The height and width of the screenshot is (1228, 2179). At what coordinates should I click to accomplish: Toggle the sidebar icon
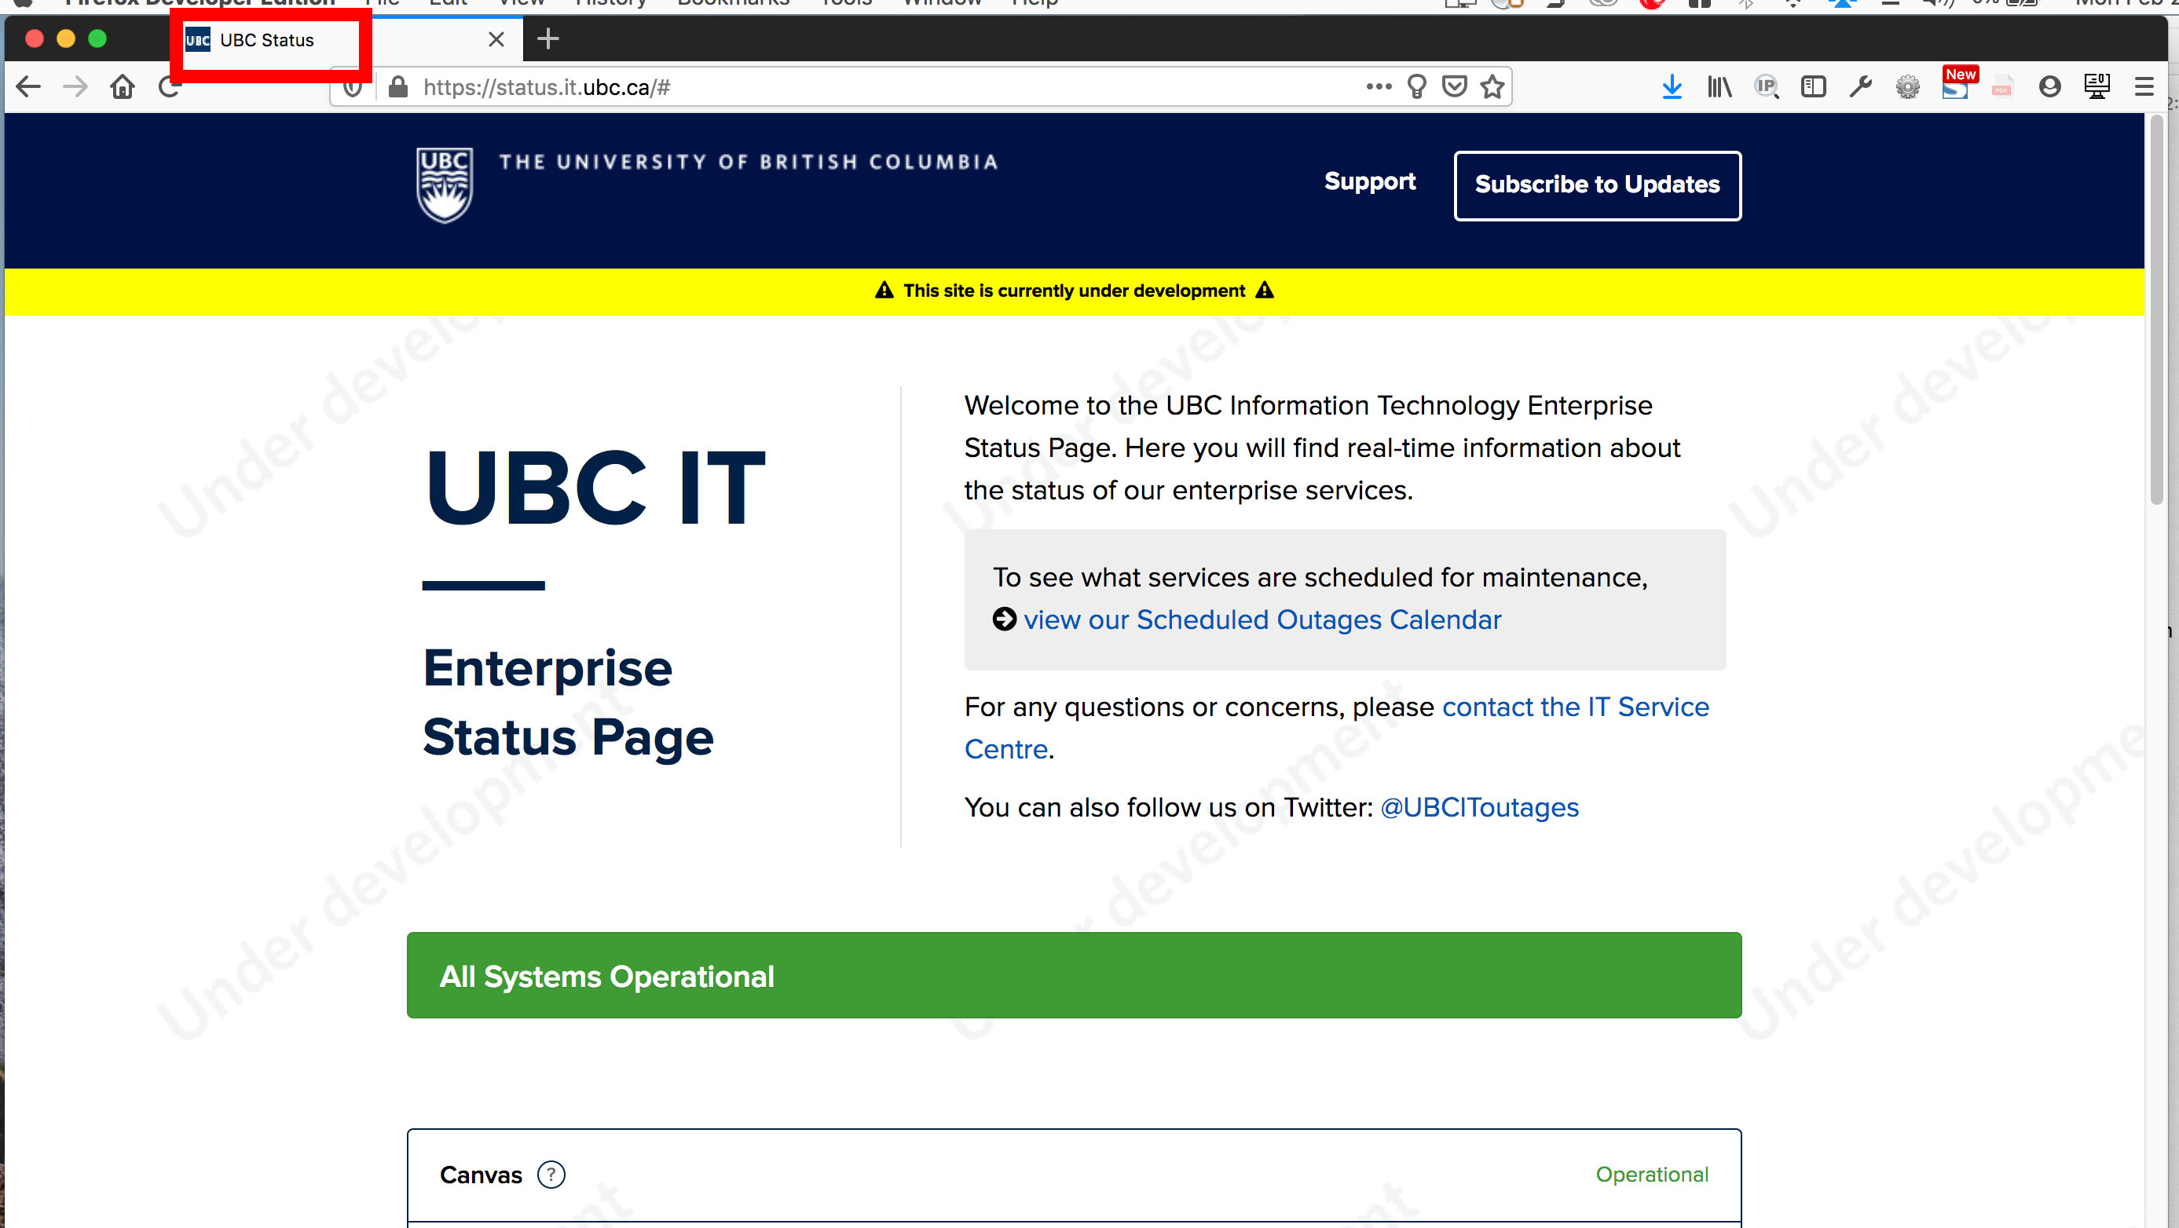1814,86
